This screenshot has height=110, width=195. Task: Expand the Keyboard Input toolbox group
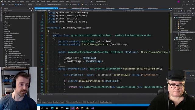4,42
